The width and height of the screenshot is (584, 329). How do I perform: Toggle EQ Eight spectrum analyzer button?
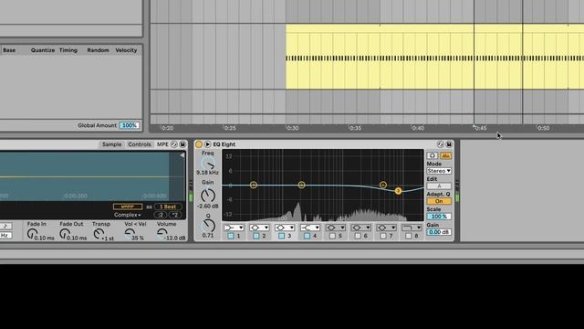tap(445, 155)
